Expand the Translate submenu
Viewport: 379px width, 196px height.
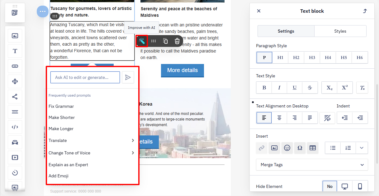[x=133, y=140]
